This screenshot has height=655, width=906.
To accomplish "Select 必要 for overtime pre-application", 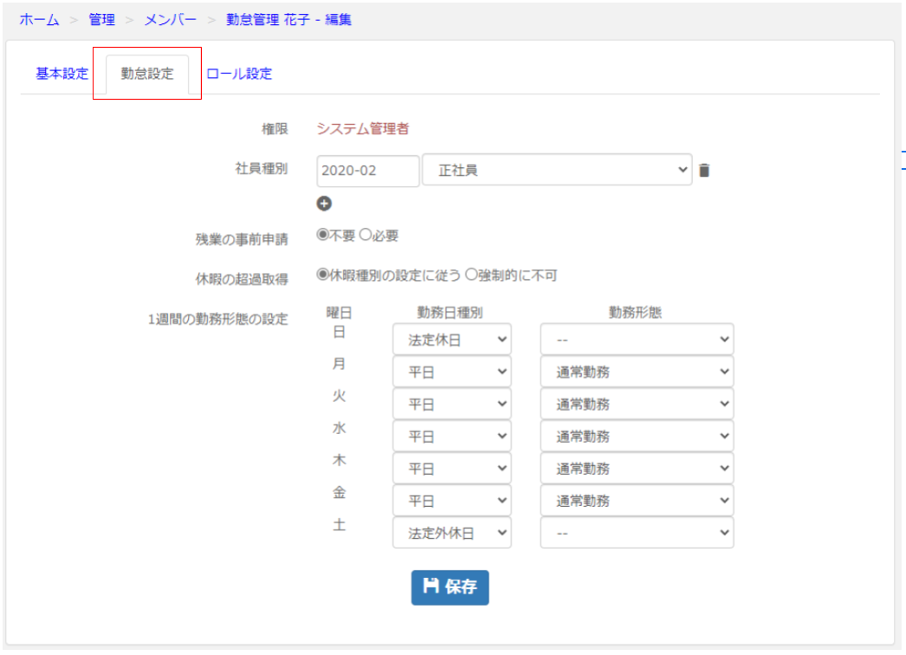I will [x=366, y=235].
